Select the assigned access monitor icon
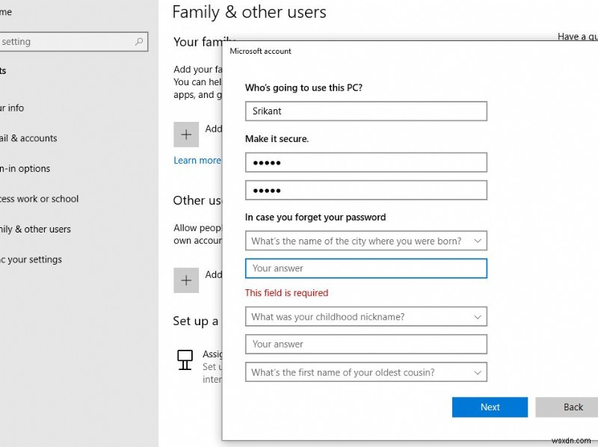Viewport: 598px width, 447px height. coord(185,360)
